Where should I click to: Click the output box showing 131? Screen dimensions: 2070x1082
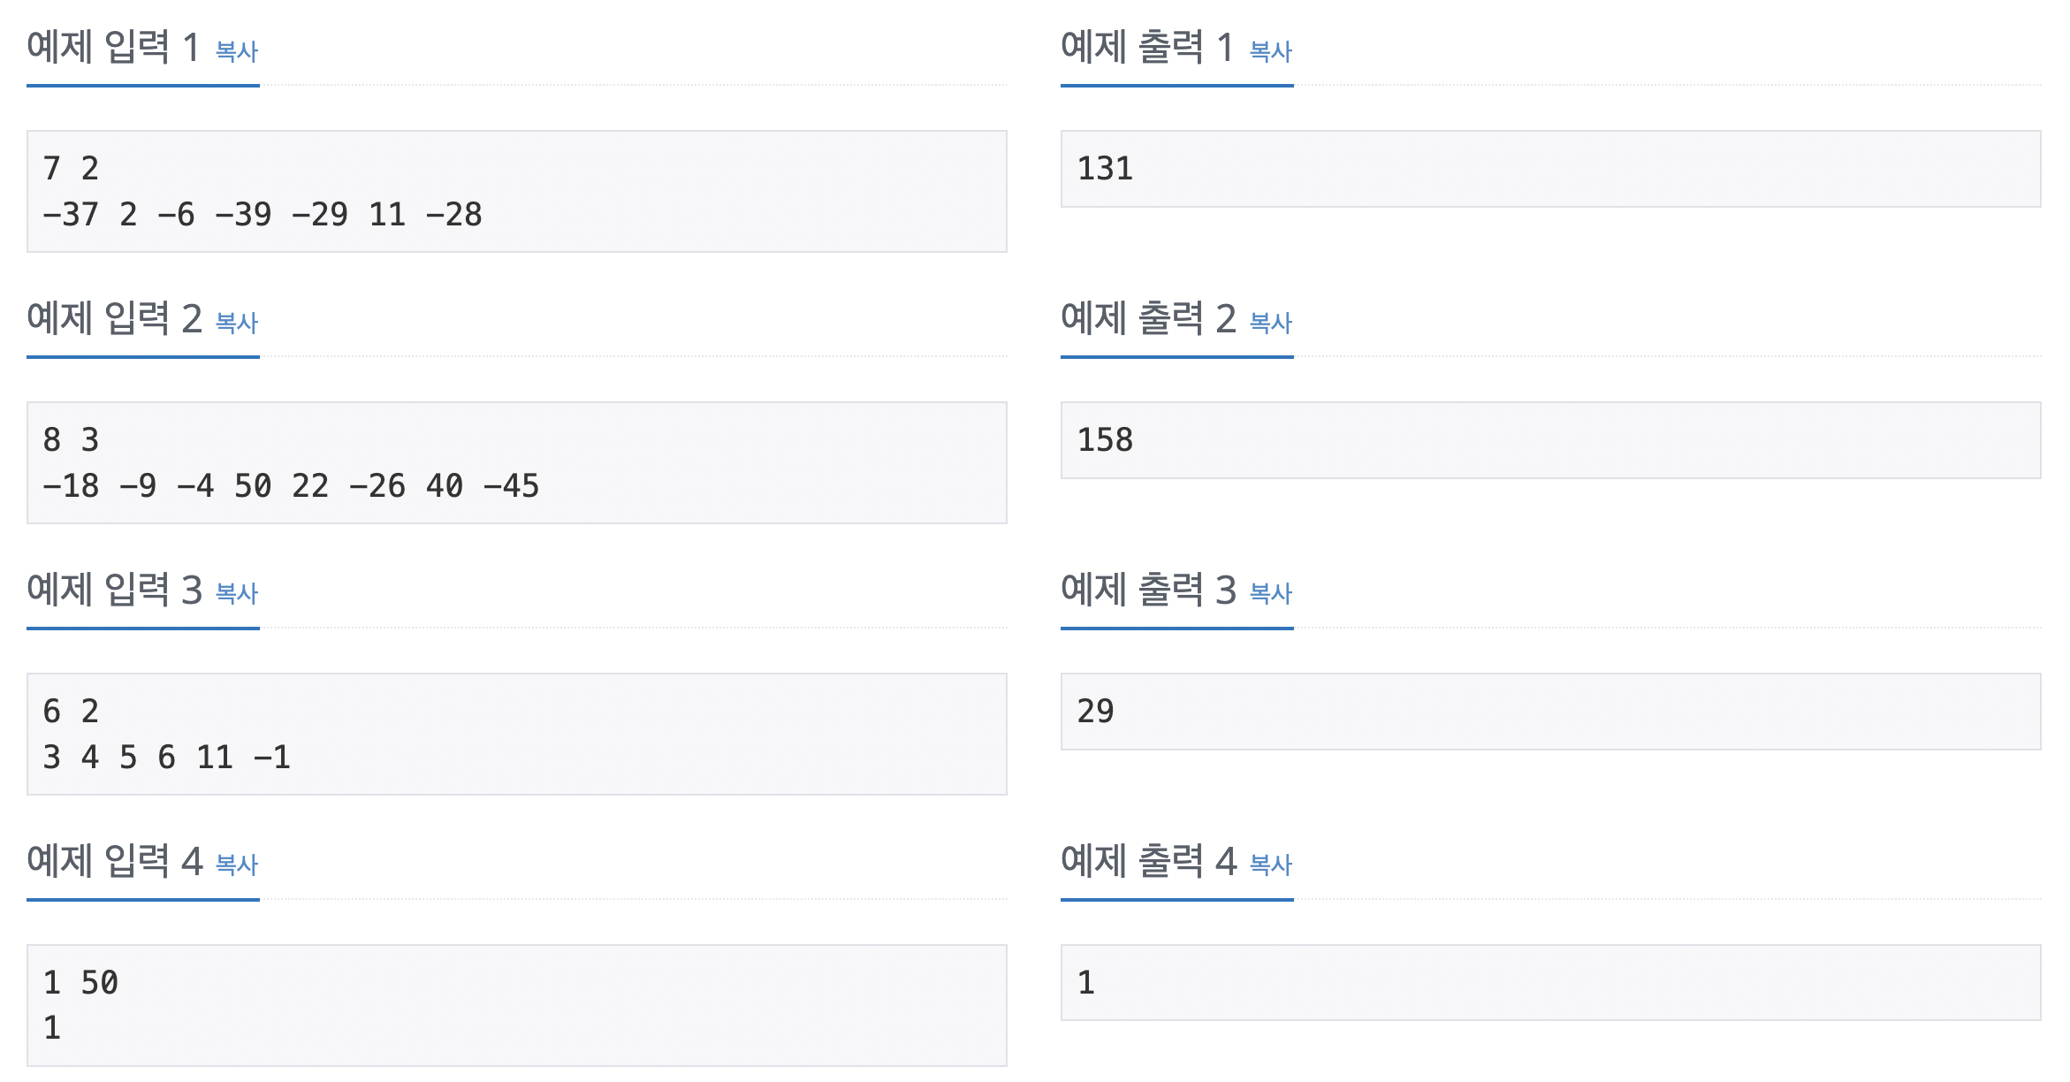(1551, 169)
